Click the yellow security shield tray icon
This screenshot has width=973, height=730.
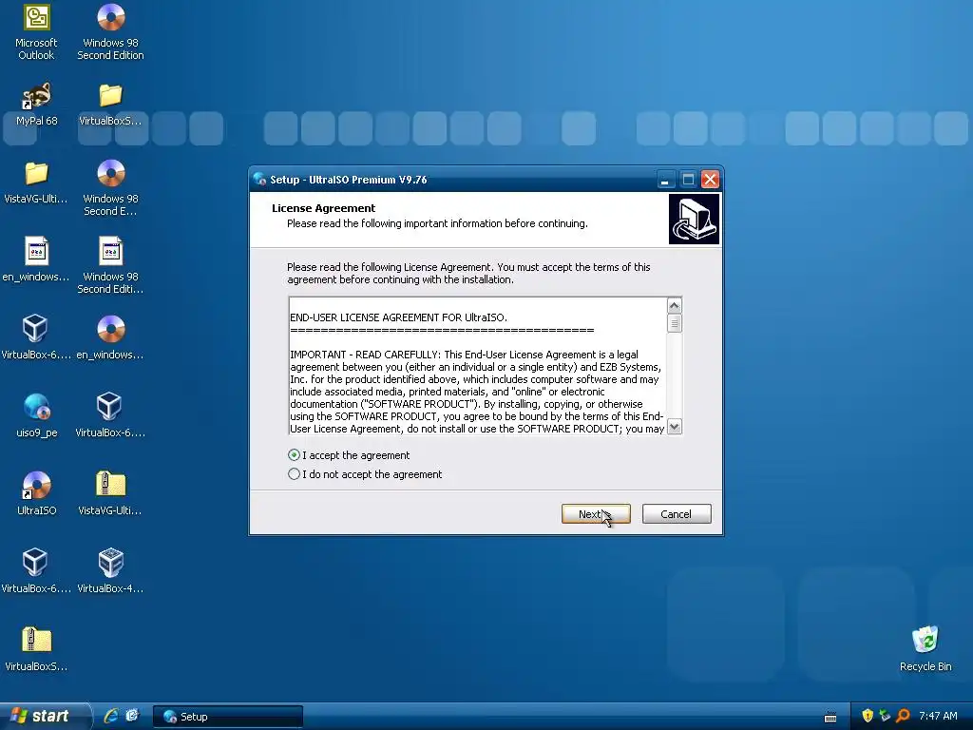868,716
